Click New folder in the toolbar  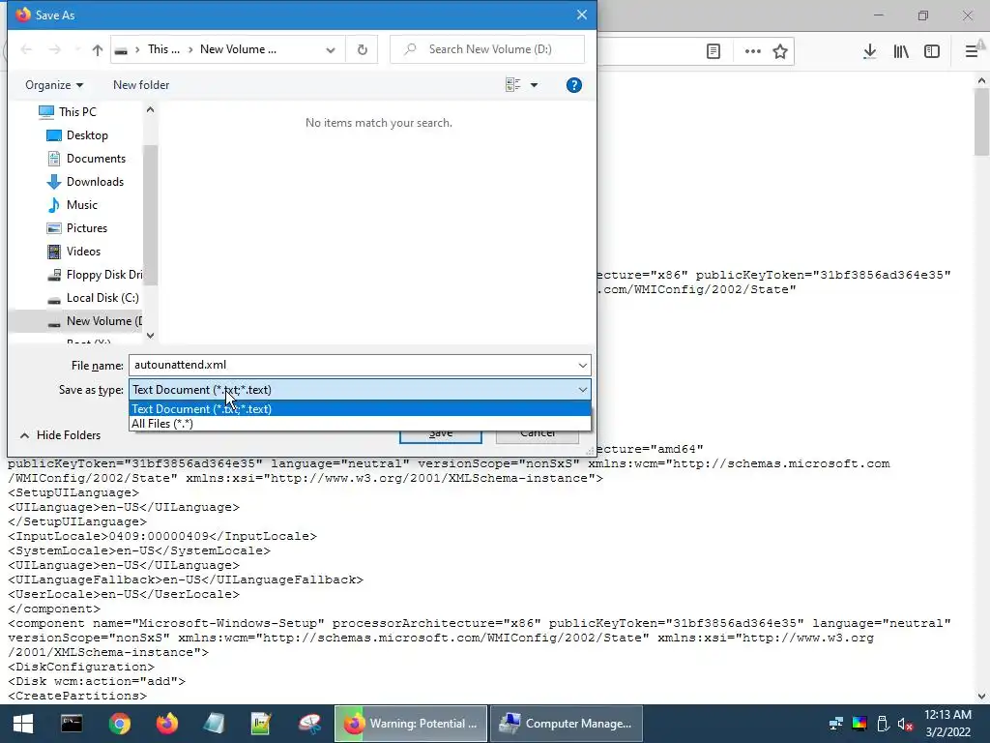click(x=141, y=85)
